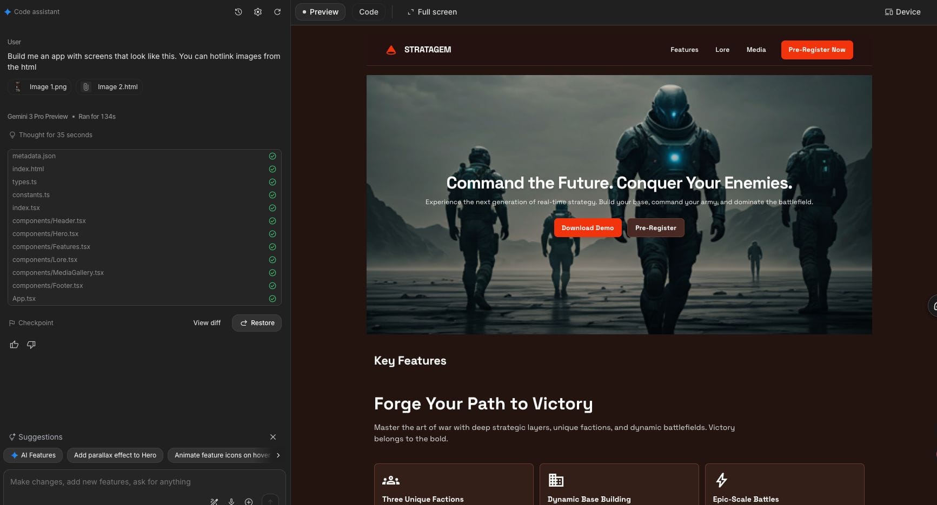Click View diff link
This screenshot has height=505, width=937.
point(207,323)
